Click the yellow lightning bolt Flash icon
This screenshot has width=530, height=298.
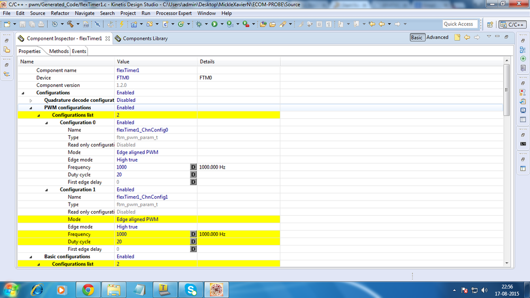[x=121, y=24]
